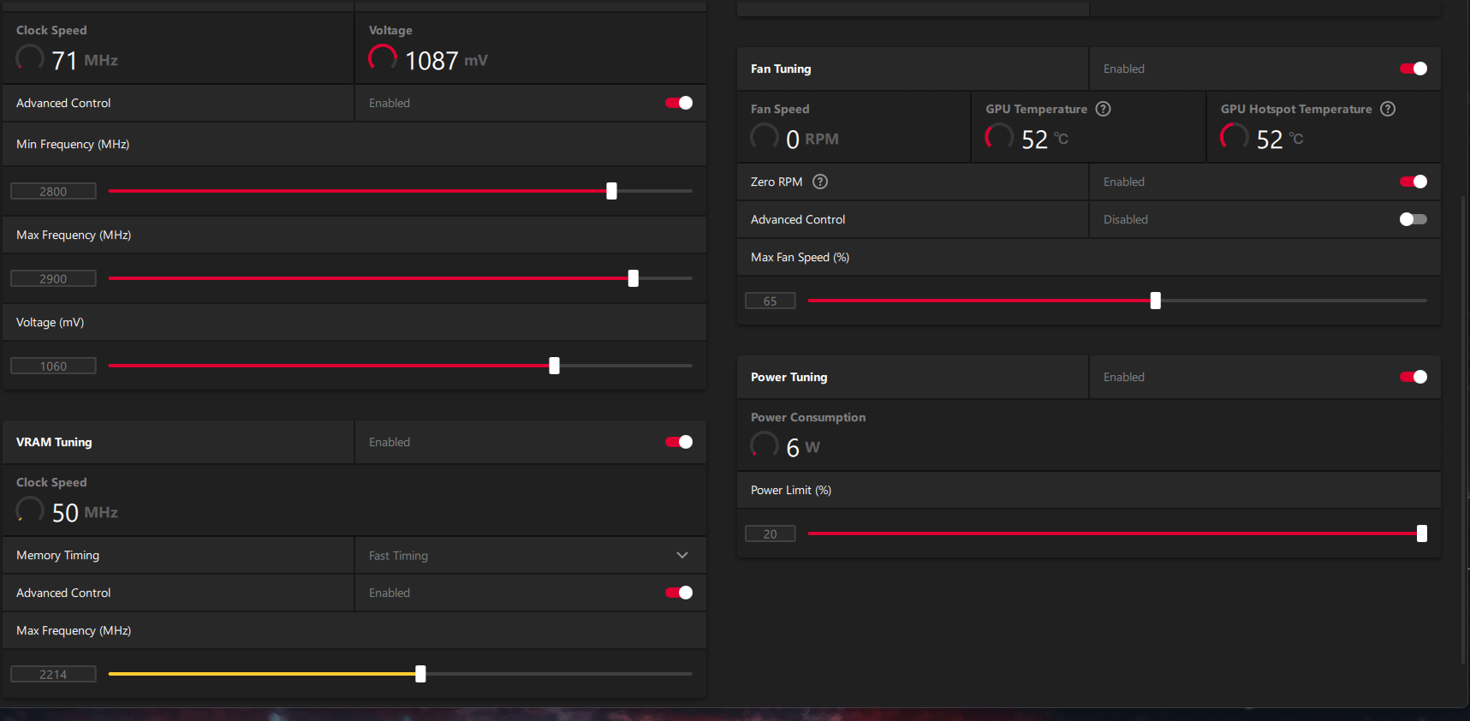Click the Min Frequency 2800 input field
The height and width of the screenshot is (721, 1470).
pyautogui.click(x=53, y=192)
